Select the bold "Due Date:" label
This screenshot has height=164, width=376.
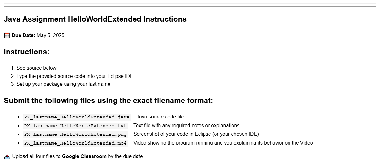(x=24, y=36)
